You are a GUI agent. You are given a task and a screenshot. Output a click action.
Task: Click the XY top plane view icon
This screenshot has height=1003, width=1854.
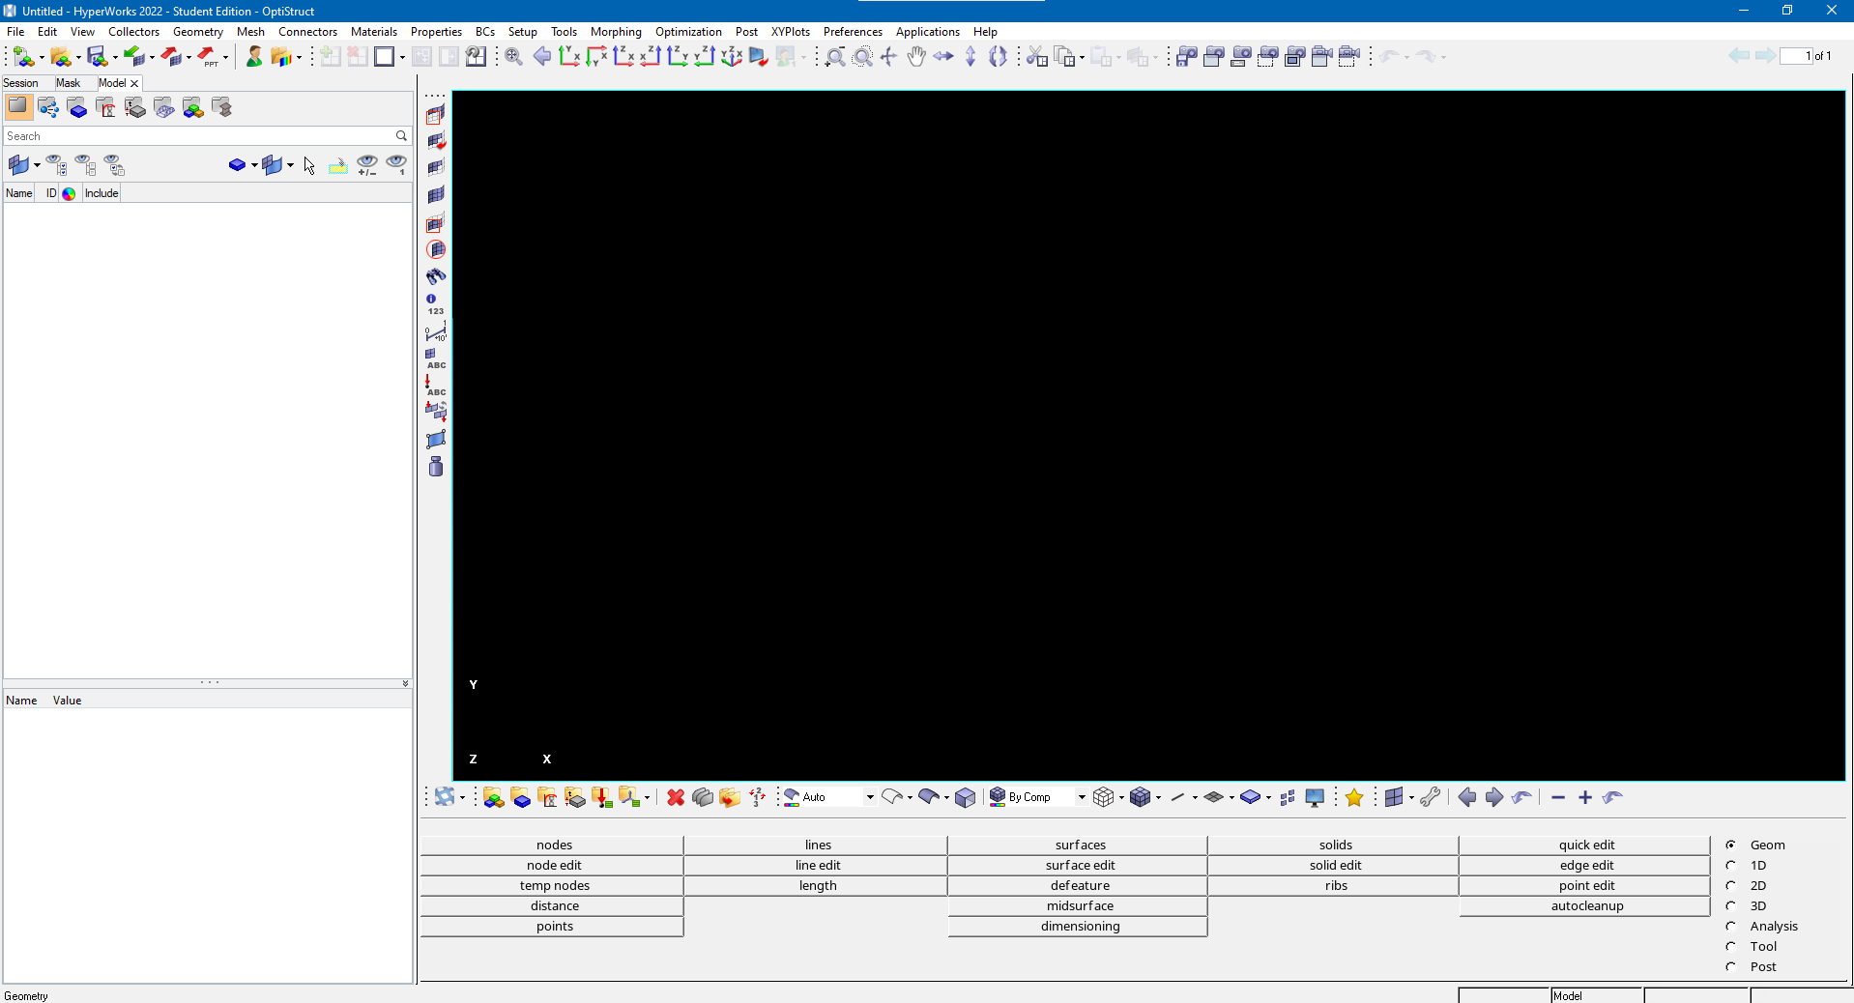[569, 56]
